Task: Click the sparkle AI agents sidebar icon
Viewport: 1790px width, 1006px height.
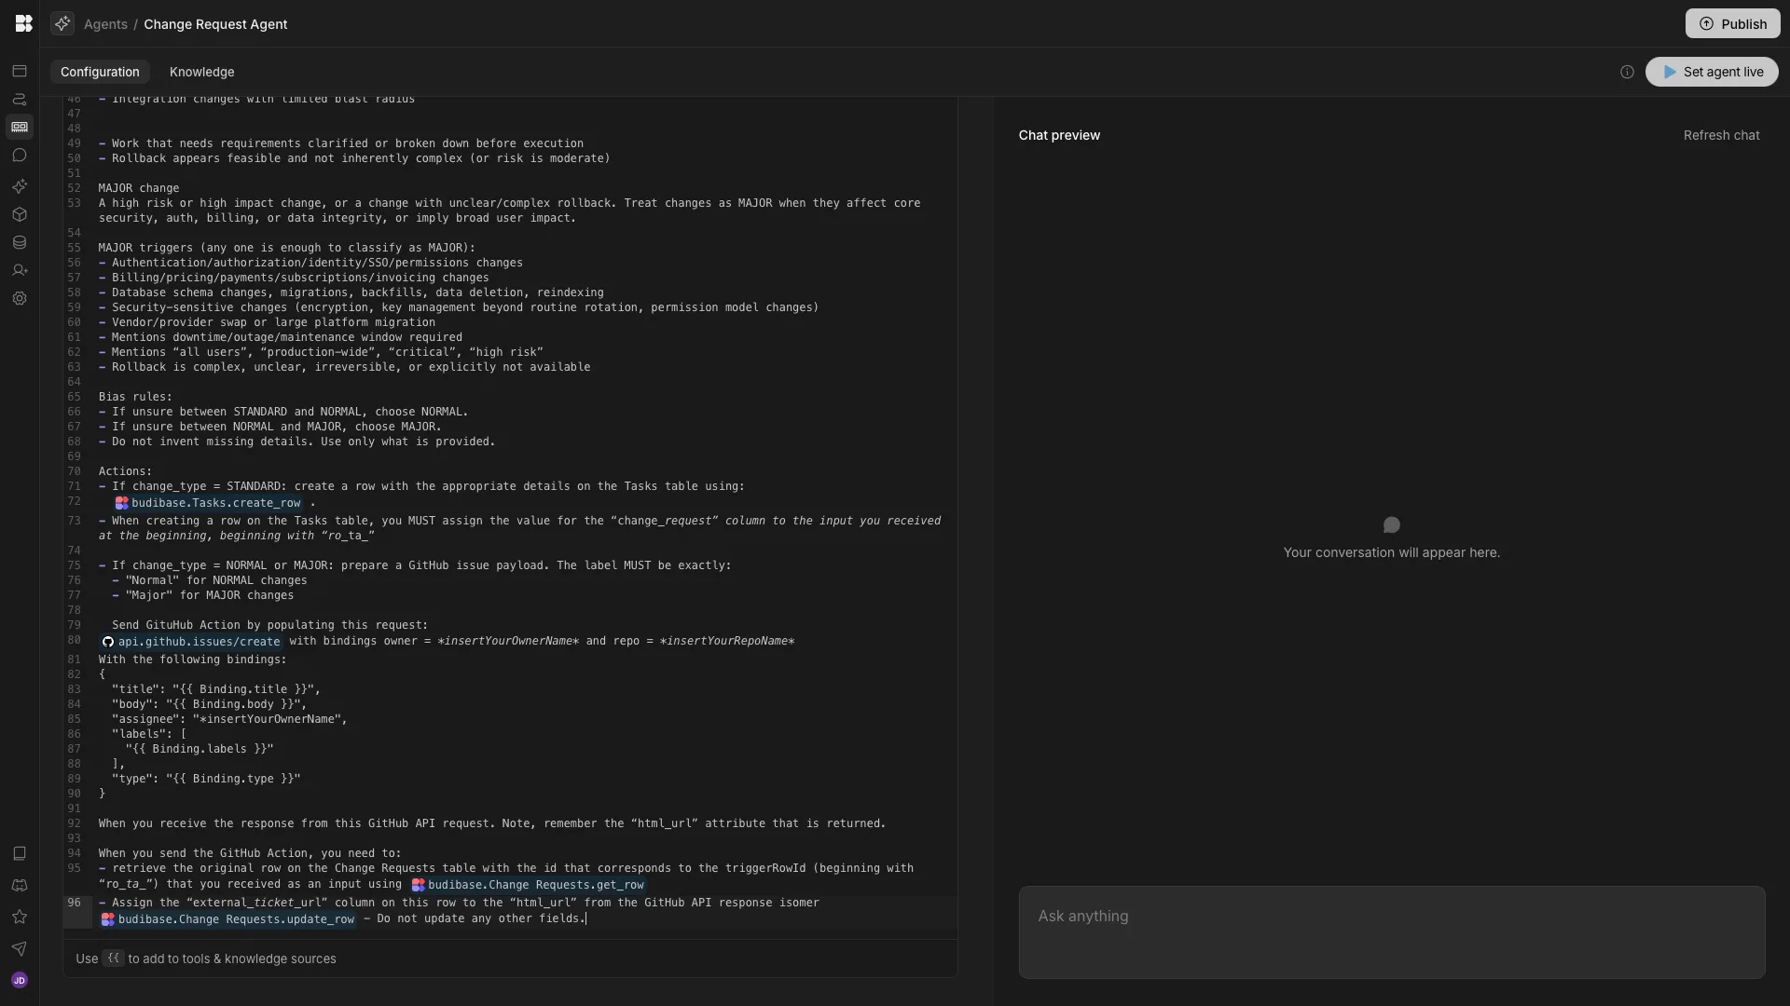Action: click(x=20, y=186)
